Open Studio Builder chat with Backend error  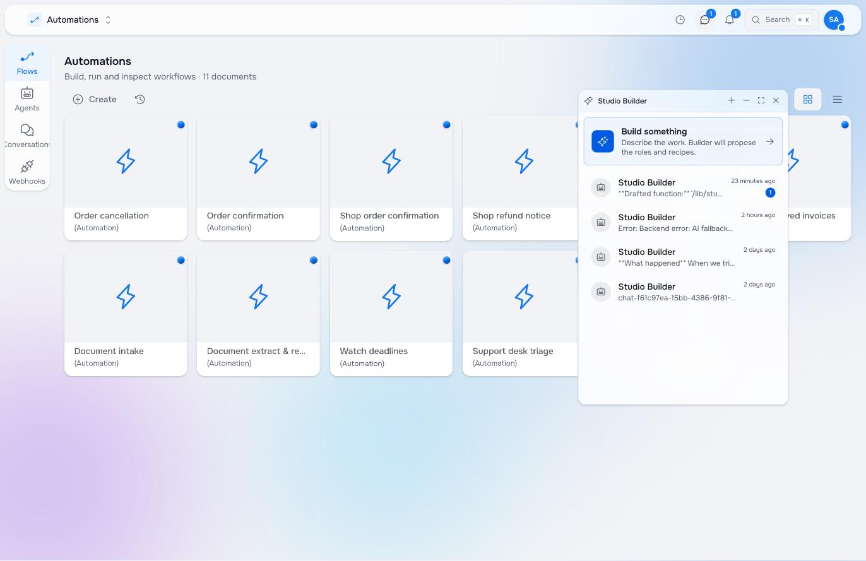point(683,222)
